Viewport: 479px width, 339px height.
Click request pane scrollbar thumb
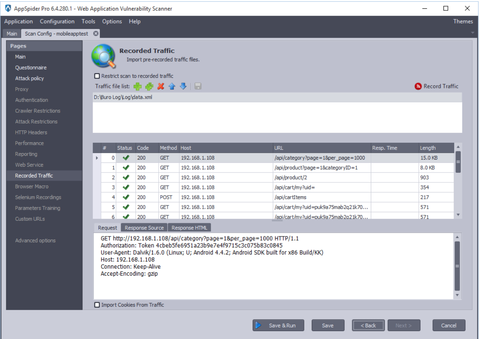pos(457,266)
